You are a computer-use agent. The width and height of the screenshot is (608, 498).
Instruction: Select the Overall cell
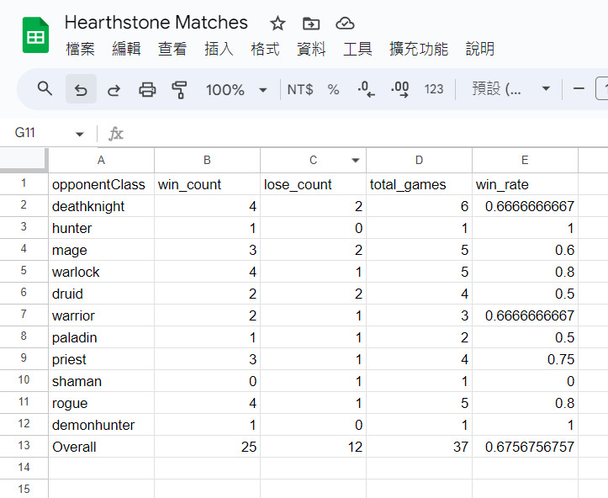[101, 447]
